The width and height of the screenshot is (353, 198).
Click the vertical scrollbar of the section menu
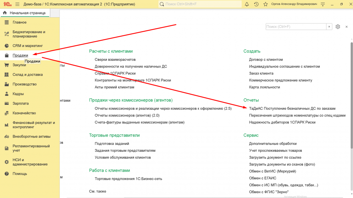coord(352,95)
